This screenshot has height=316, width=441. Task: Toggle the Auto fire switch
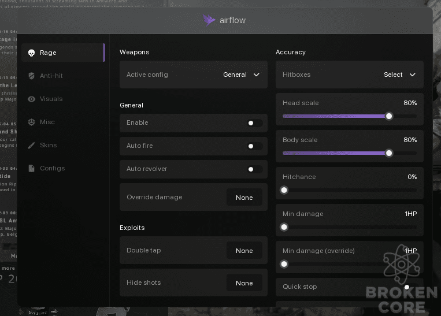(254, 146)
